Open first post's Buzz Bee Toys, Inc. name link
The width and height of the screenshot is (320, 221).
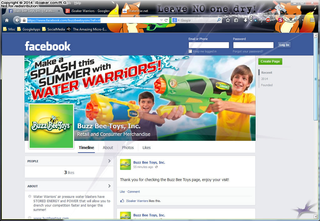pos(149,163)
